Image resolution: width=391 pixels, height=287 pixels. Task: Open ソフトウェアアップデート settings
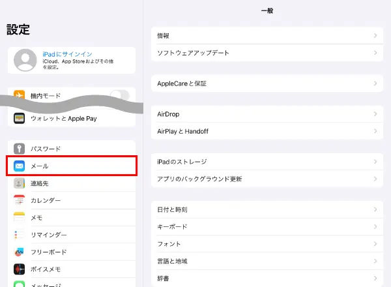tap(267, 53)
